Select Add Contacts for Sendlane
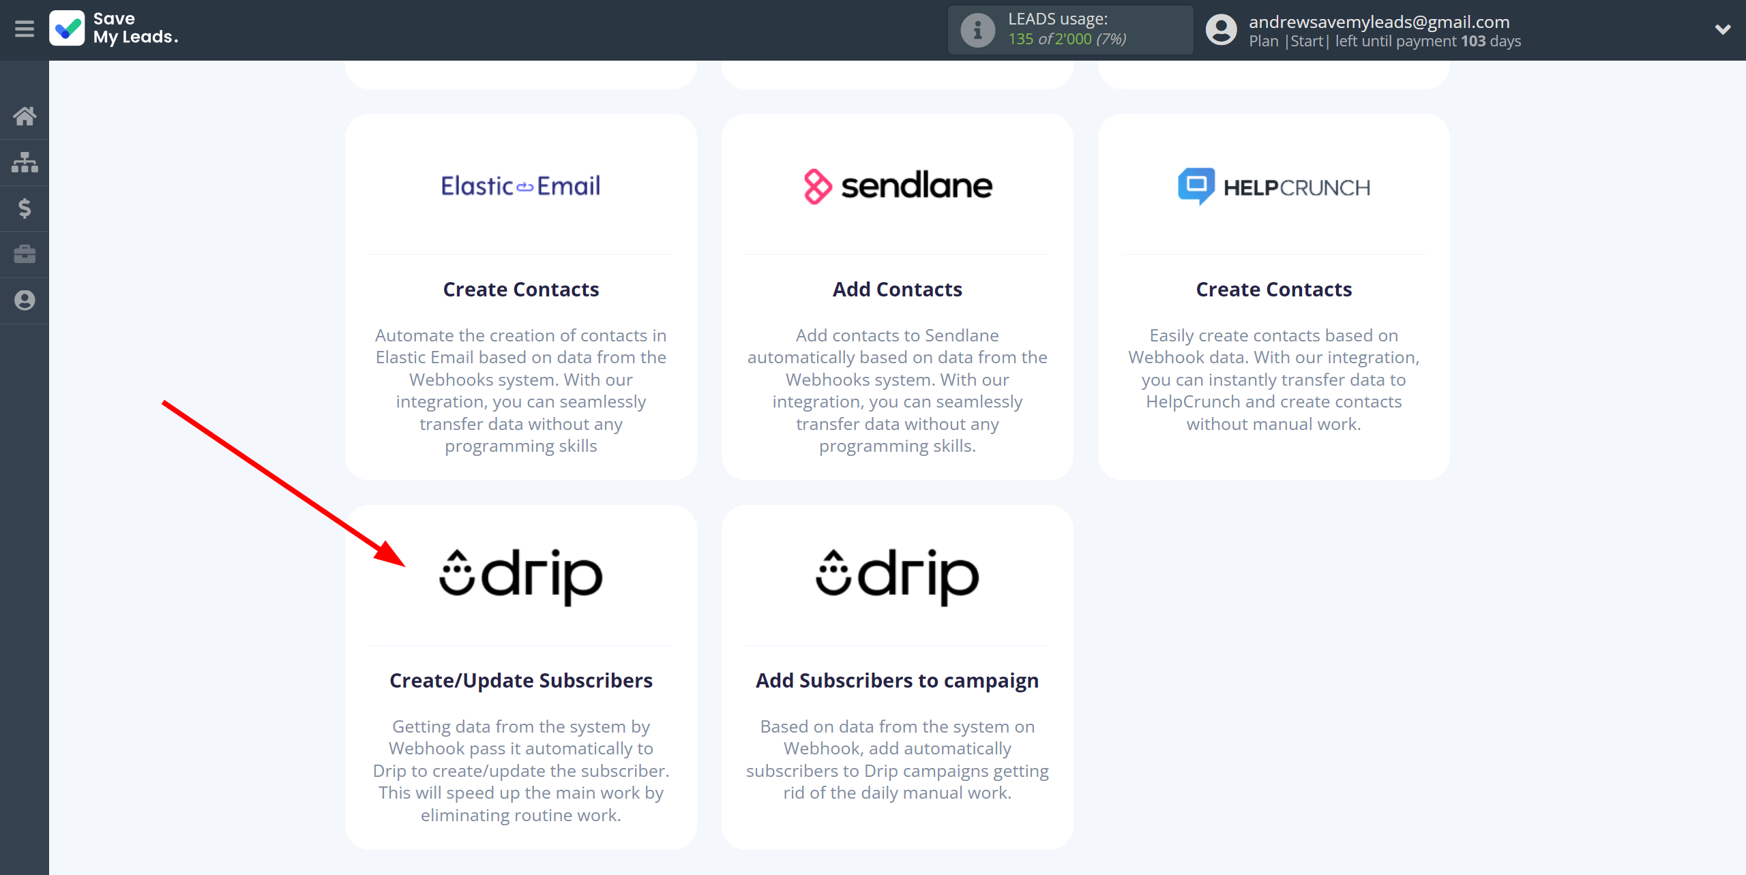Image resolution: width=1746 pixels, height=875 pixels. [898, 289]
